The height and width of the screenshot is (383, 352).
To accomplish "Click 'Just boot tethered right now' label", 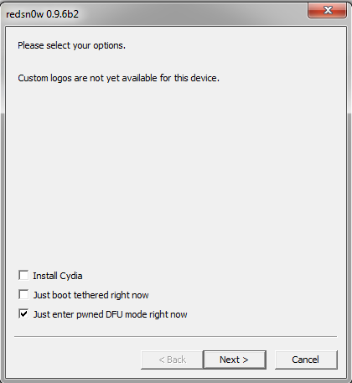I will 91,295.
